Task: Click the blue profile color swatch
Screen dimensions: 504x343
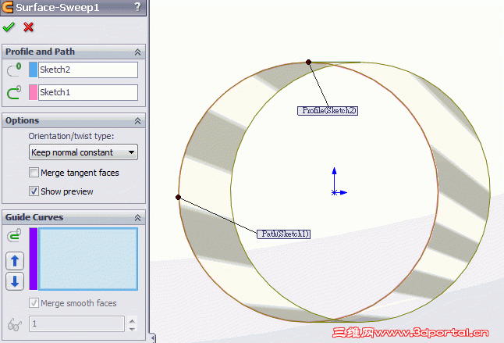Action: pyautogui.click(x=33, y=70)
